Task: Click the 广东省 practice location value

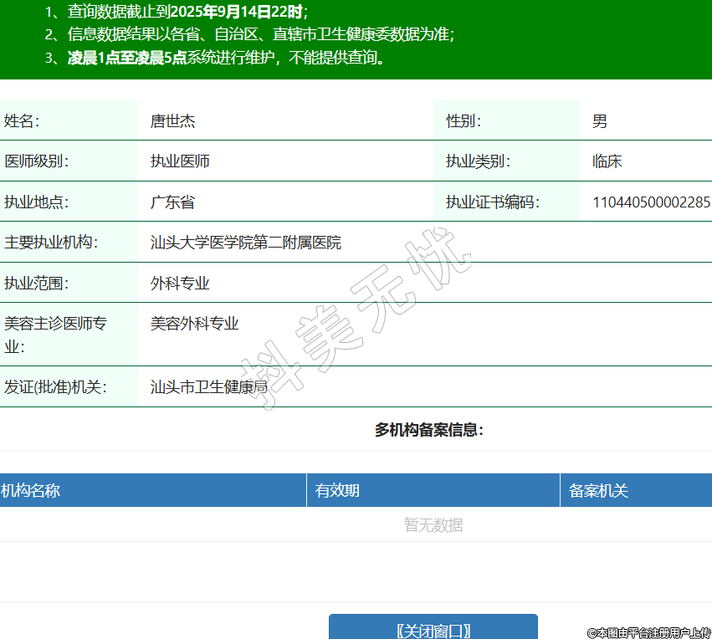Action: 172,202
